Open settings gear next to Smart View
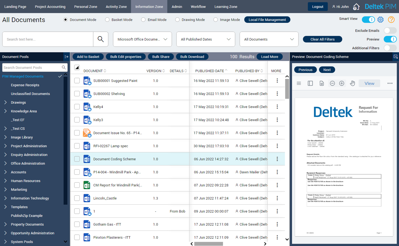This screenshot has height=246, width=399. click(x=380, y=20)
